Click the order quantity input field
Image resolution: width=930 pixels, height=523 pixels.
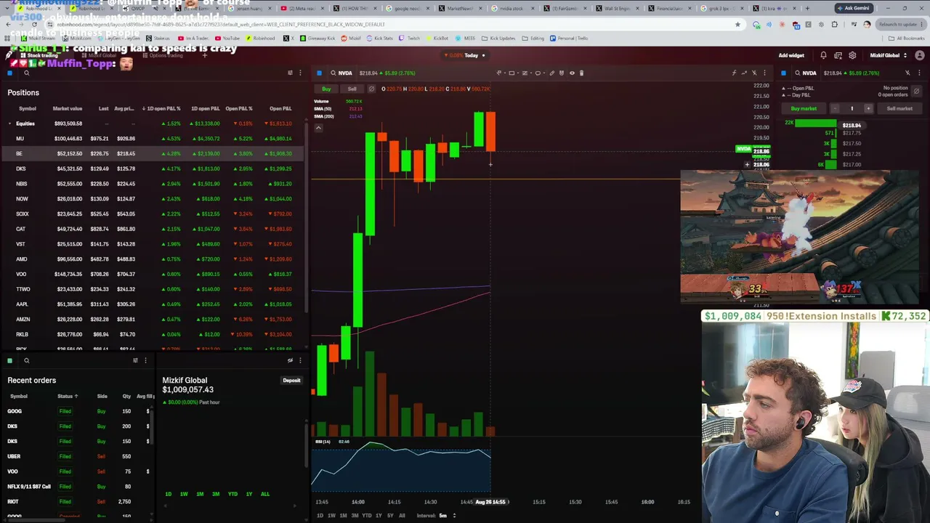(x=852, y=108)
